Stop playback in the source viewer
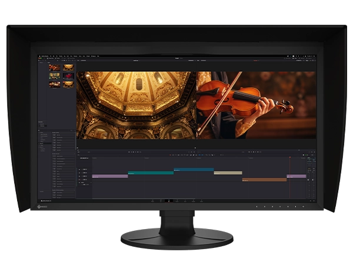This screenshot has height=265, width=353. click(134, 152)
